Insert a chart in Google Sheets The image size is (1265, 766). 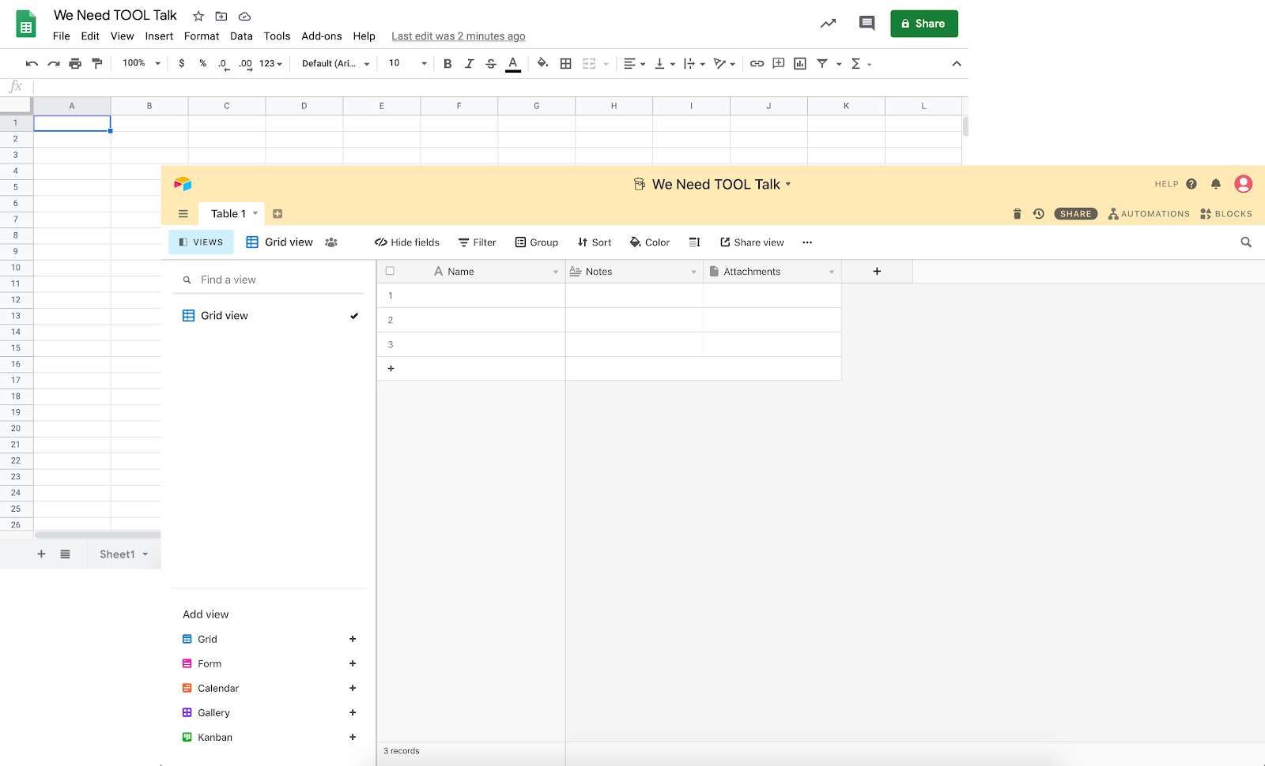(x=799, y=63)
